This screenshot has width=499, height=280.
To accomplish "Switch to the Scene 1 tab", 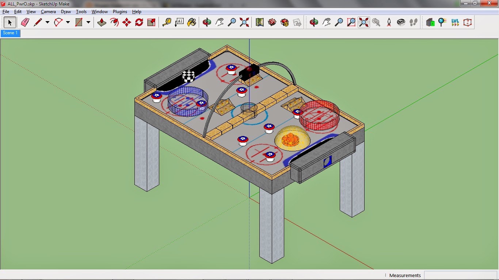I will point(10,33).
